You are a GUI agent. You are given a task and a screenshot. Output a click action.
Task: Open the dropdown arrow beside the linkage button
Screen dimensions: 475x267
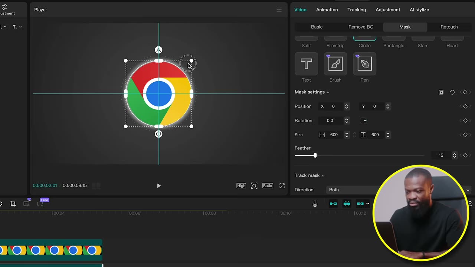click(367, 204)
